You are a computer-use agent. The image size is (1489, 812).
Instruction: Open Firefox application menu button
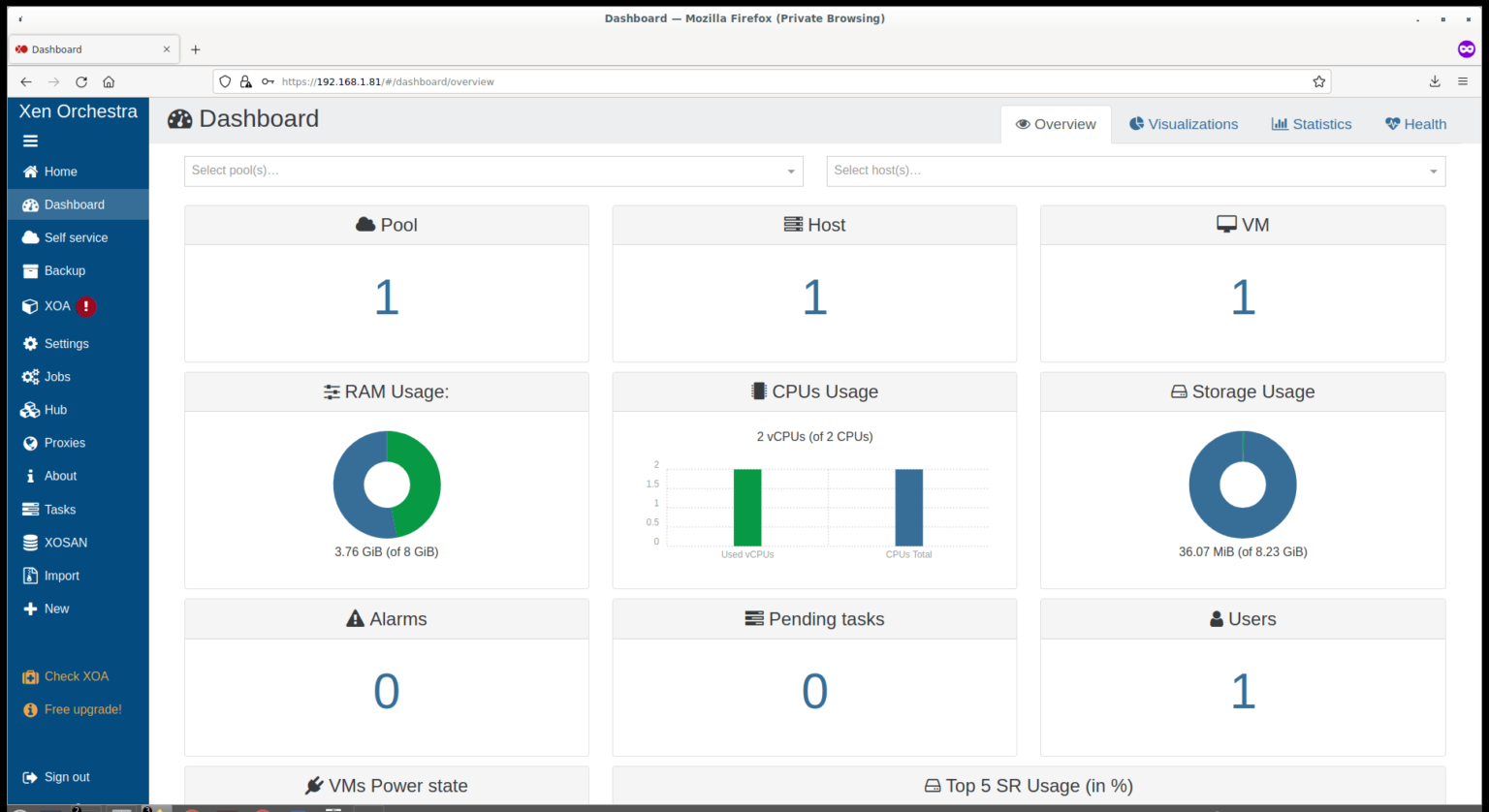tap(1463, 82)
